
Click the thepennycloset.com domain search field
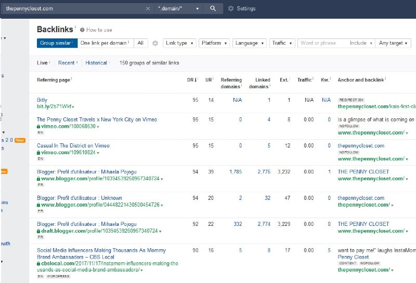point(74,8)
